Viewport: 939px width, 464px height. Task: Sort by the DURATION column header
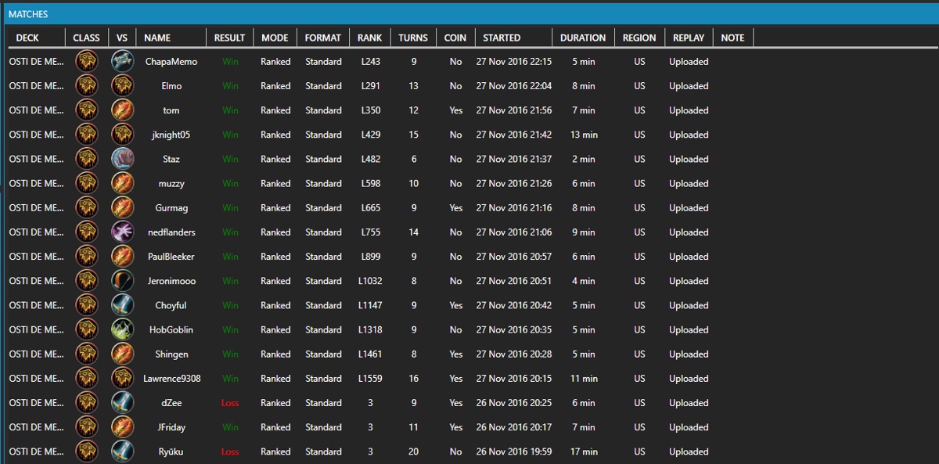[x=583, y=38]
